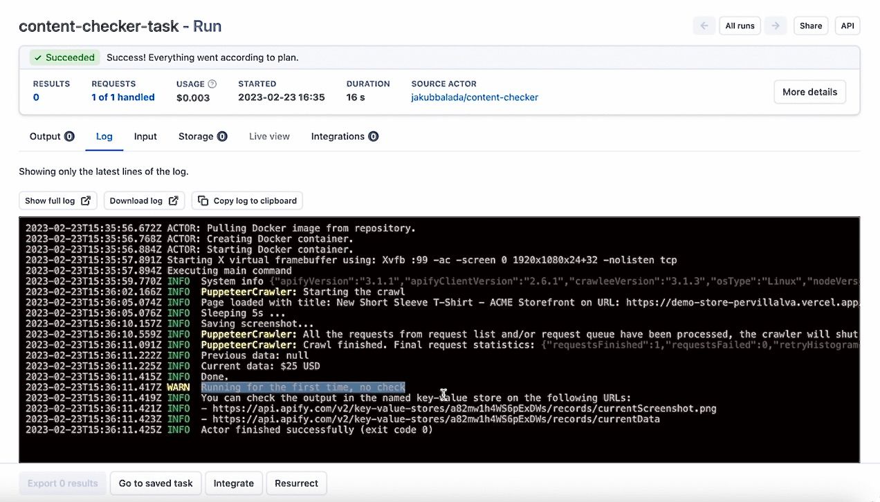
Task: Switch to the Input tab
Action: 145,136
